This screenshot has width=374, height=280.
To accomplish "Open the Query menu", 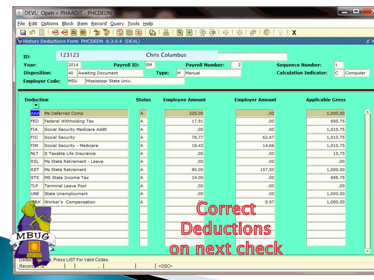I will pos(117,24).
